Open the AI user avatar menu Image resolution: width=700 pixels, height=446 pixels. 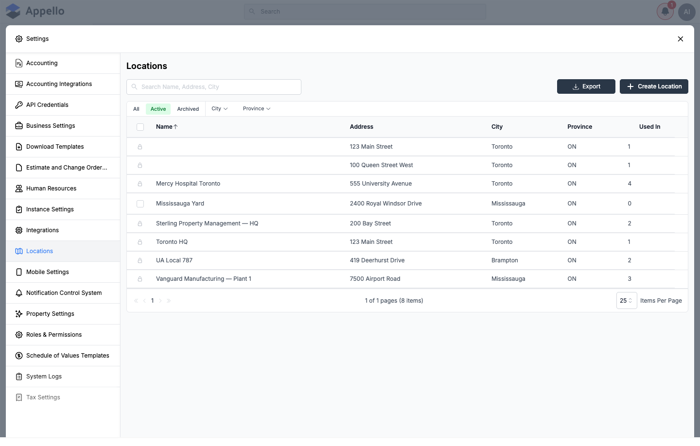click(x=687, y=12)
